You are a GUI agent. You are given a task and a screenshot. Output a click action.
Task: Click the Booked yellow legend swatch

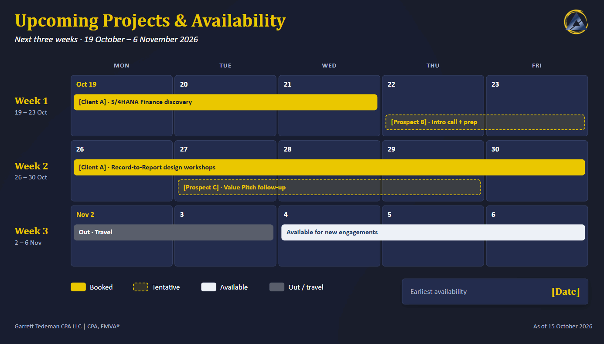tap(78, 287)
